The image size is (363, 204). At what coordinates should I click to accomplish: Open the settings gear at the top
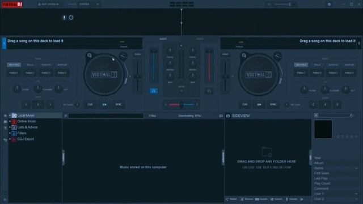pos(329,4)
